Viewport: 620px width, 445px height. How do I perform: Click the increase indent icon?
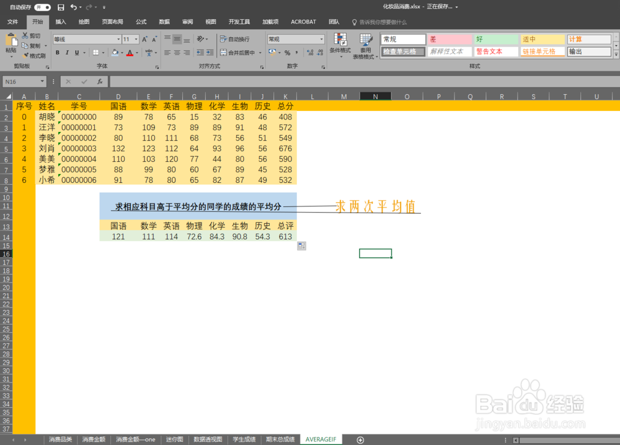coord(210,53)
